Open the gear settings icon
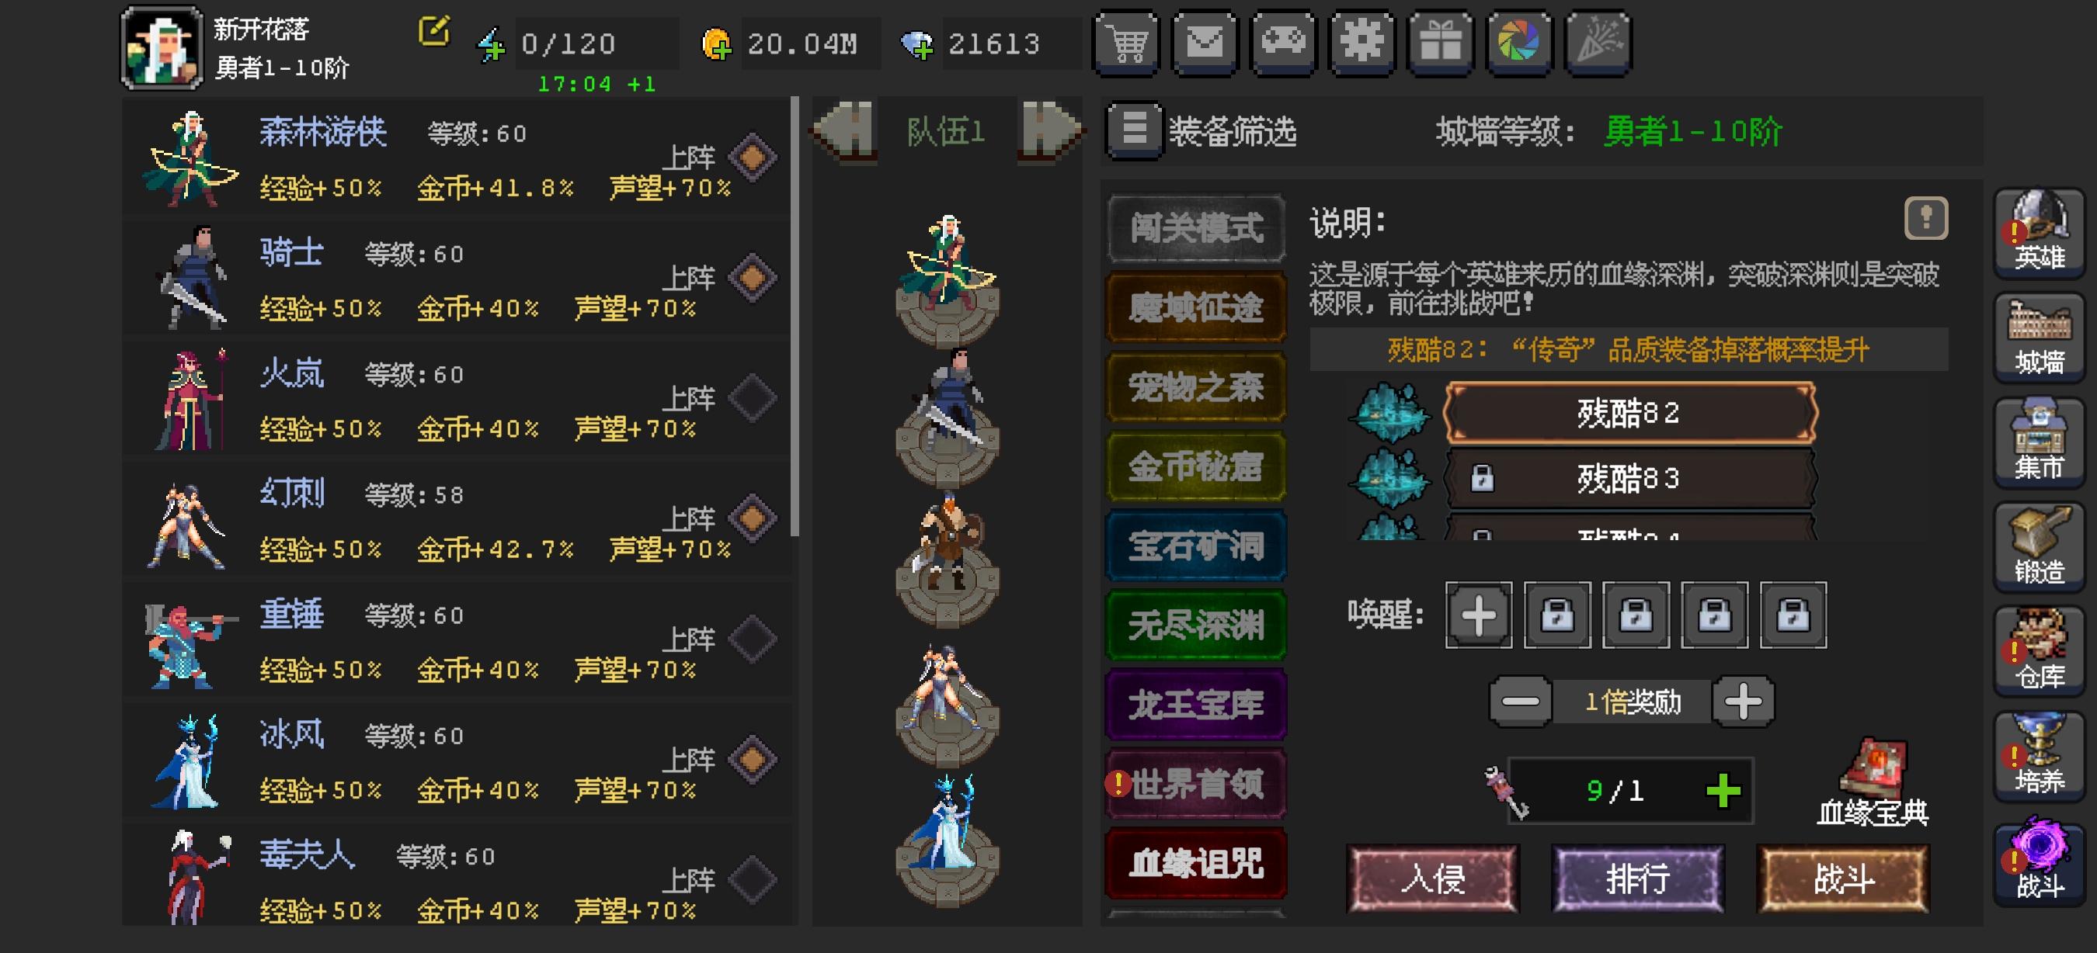The height and width of the screenshot is (953, 2097). [x=1362, y=43]
